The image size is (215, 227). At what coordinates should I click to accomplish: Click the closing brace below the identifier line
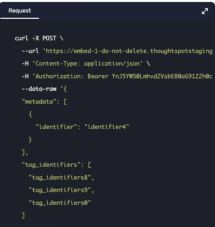pos(30,139)
